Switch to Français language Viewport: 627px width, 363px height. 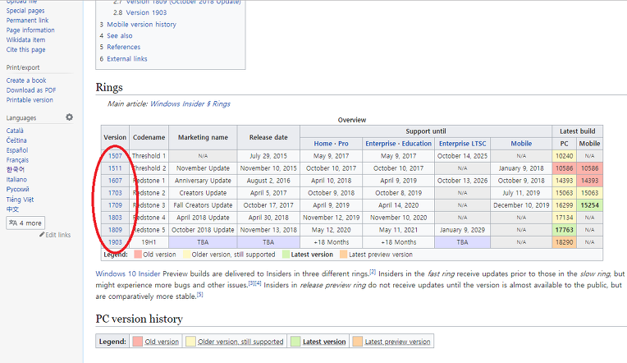(17, 160)
